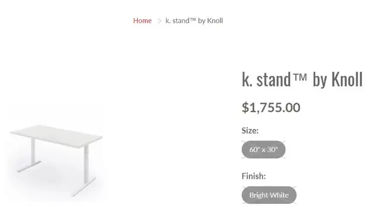Viewport: 375px width, 212px height.
Task: Choose the 60" x 30" size option
Action: pos(264,149)
